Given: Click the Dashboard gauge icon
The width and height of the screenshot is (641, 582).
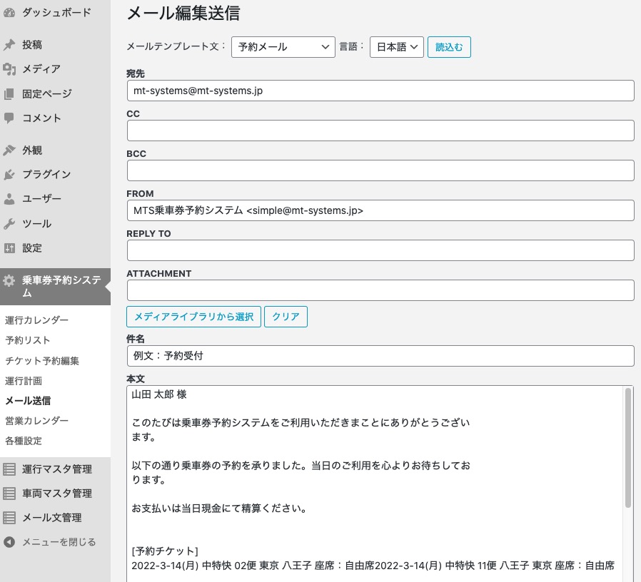Looking at the screenshot, I should (9, 13).
